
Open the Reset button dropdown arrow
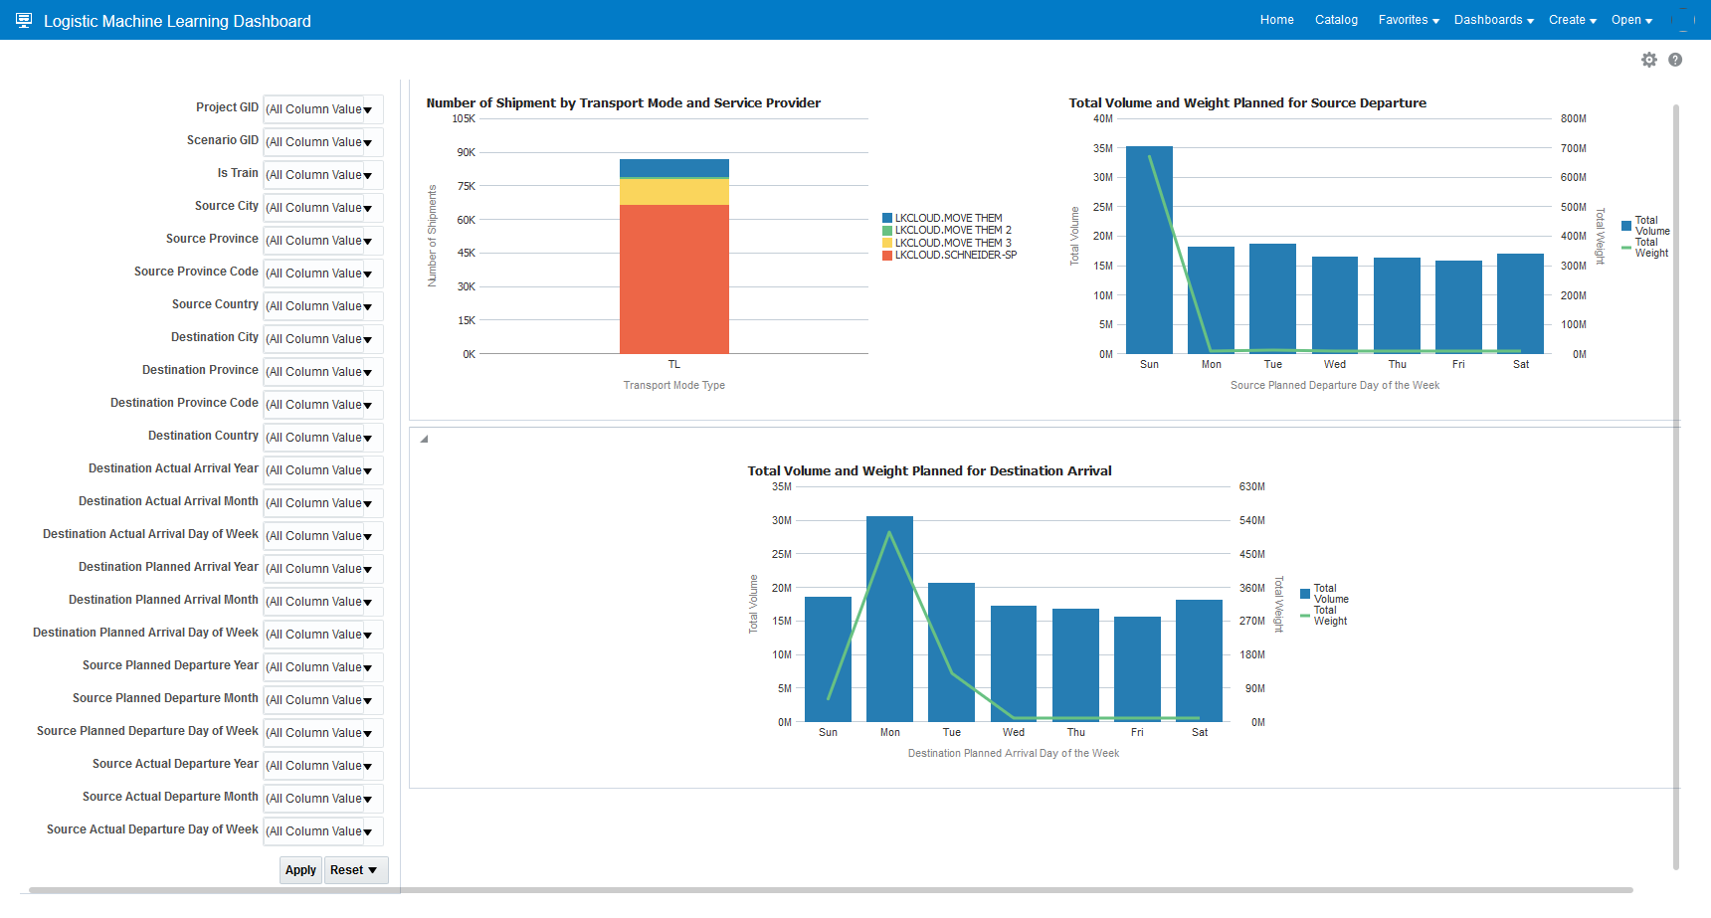(x=372, y=870)
